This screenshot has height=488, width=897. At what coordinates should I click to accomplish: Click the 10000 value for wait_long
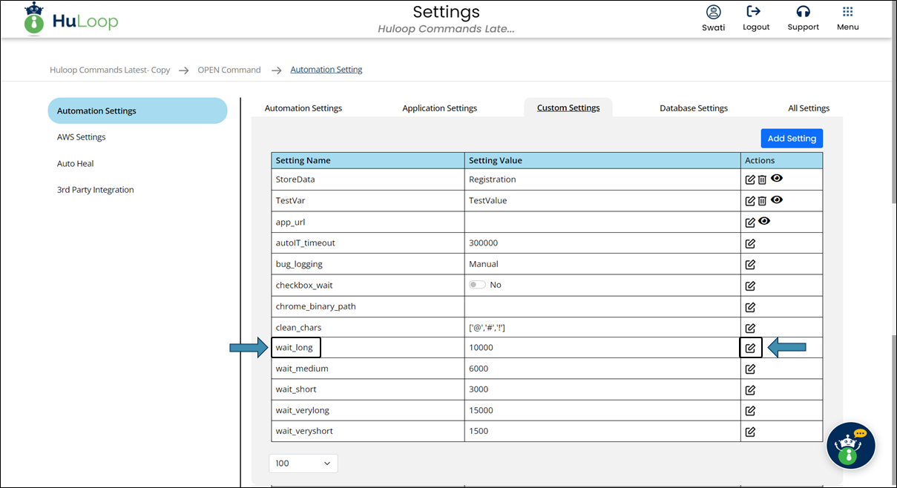tap(481, 348)
